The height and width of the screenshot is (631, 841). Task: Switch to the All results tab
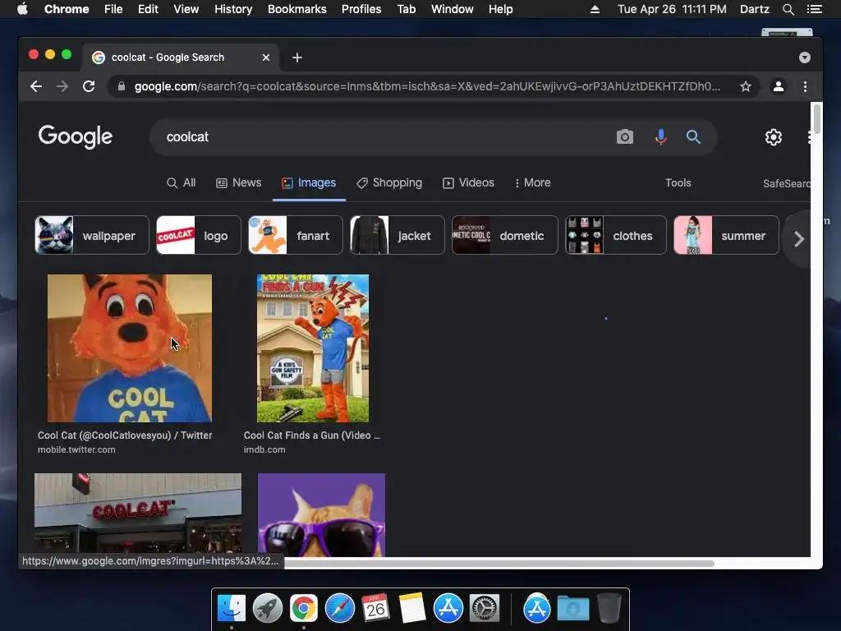pos(182,183)
